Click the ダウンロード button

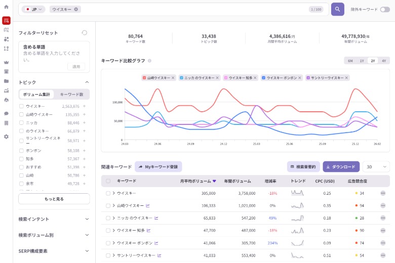pyautogui.click(x=341, y=166)
